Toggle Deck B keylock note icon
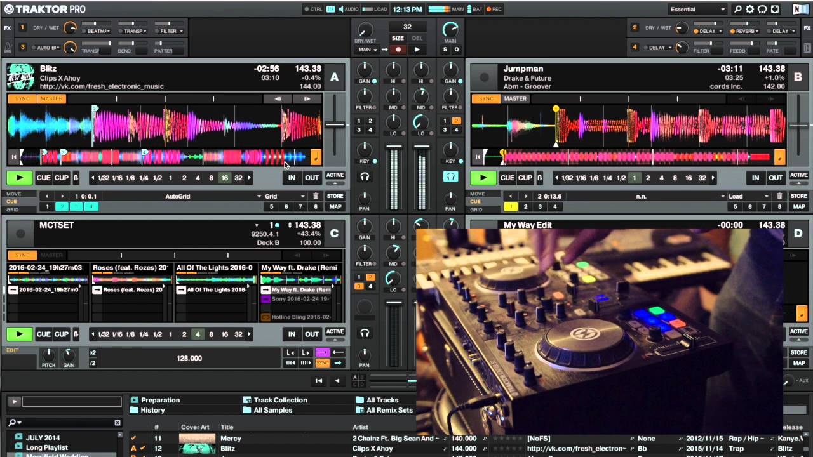Viewport: 813px width, 457px height. (x=779, y=157)
